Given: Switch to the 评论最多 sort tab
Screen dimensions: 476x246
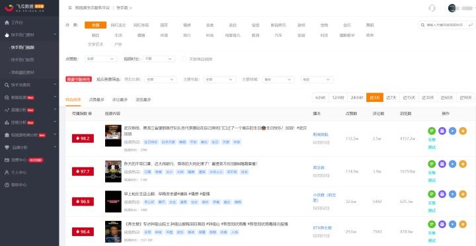Looking at the screenshot, I should pyautogui.click(x=120, y=100).
